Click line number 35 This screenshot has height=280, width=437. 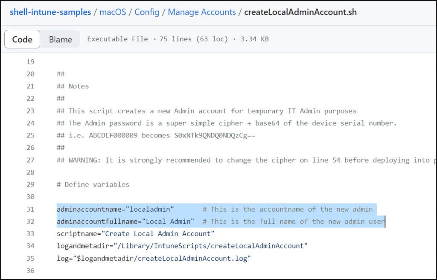30,258
